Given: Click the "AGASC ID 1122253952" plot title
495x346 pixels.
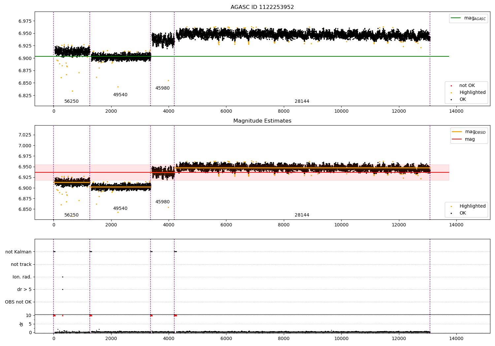Looking at the screenshot, I should click(x=262, y=7).
